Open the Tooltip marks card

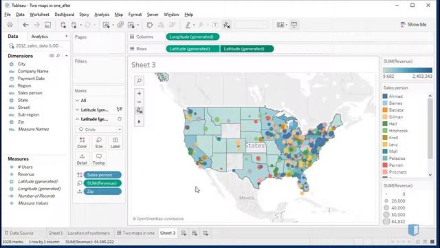pos(99,159)
